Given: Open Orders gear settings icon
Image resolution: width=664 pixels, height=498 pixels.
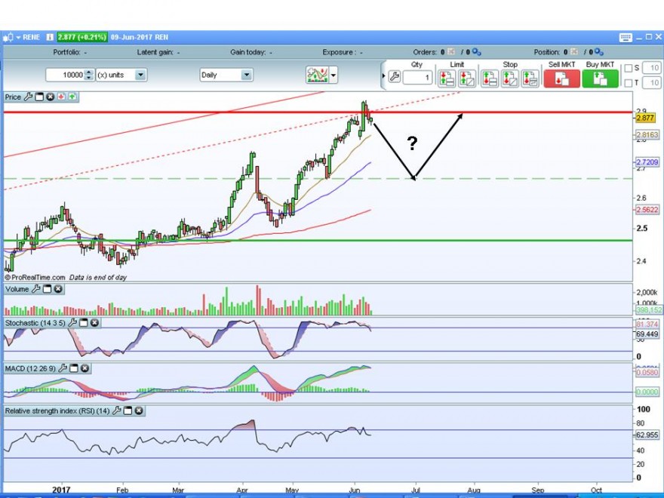Looking at the screenshot, I should point(477,51).
